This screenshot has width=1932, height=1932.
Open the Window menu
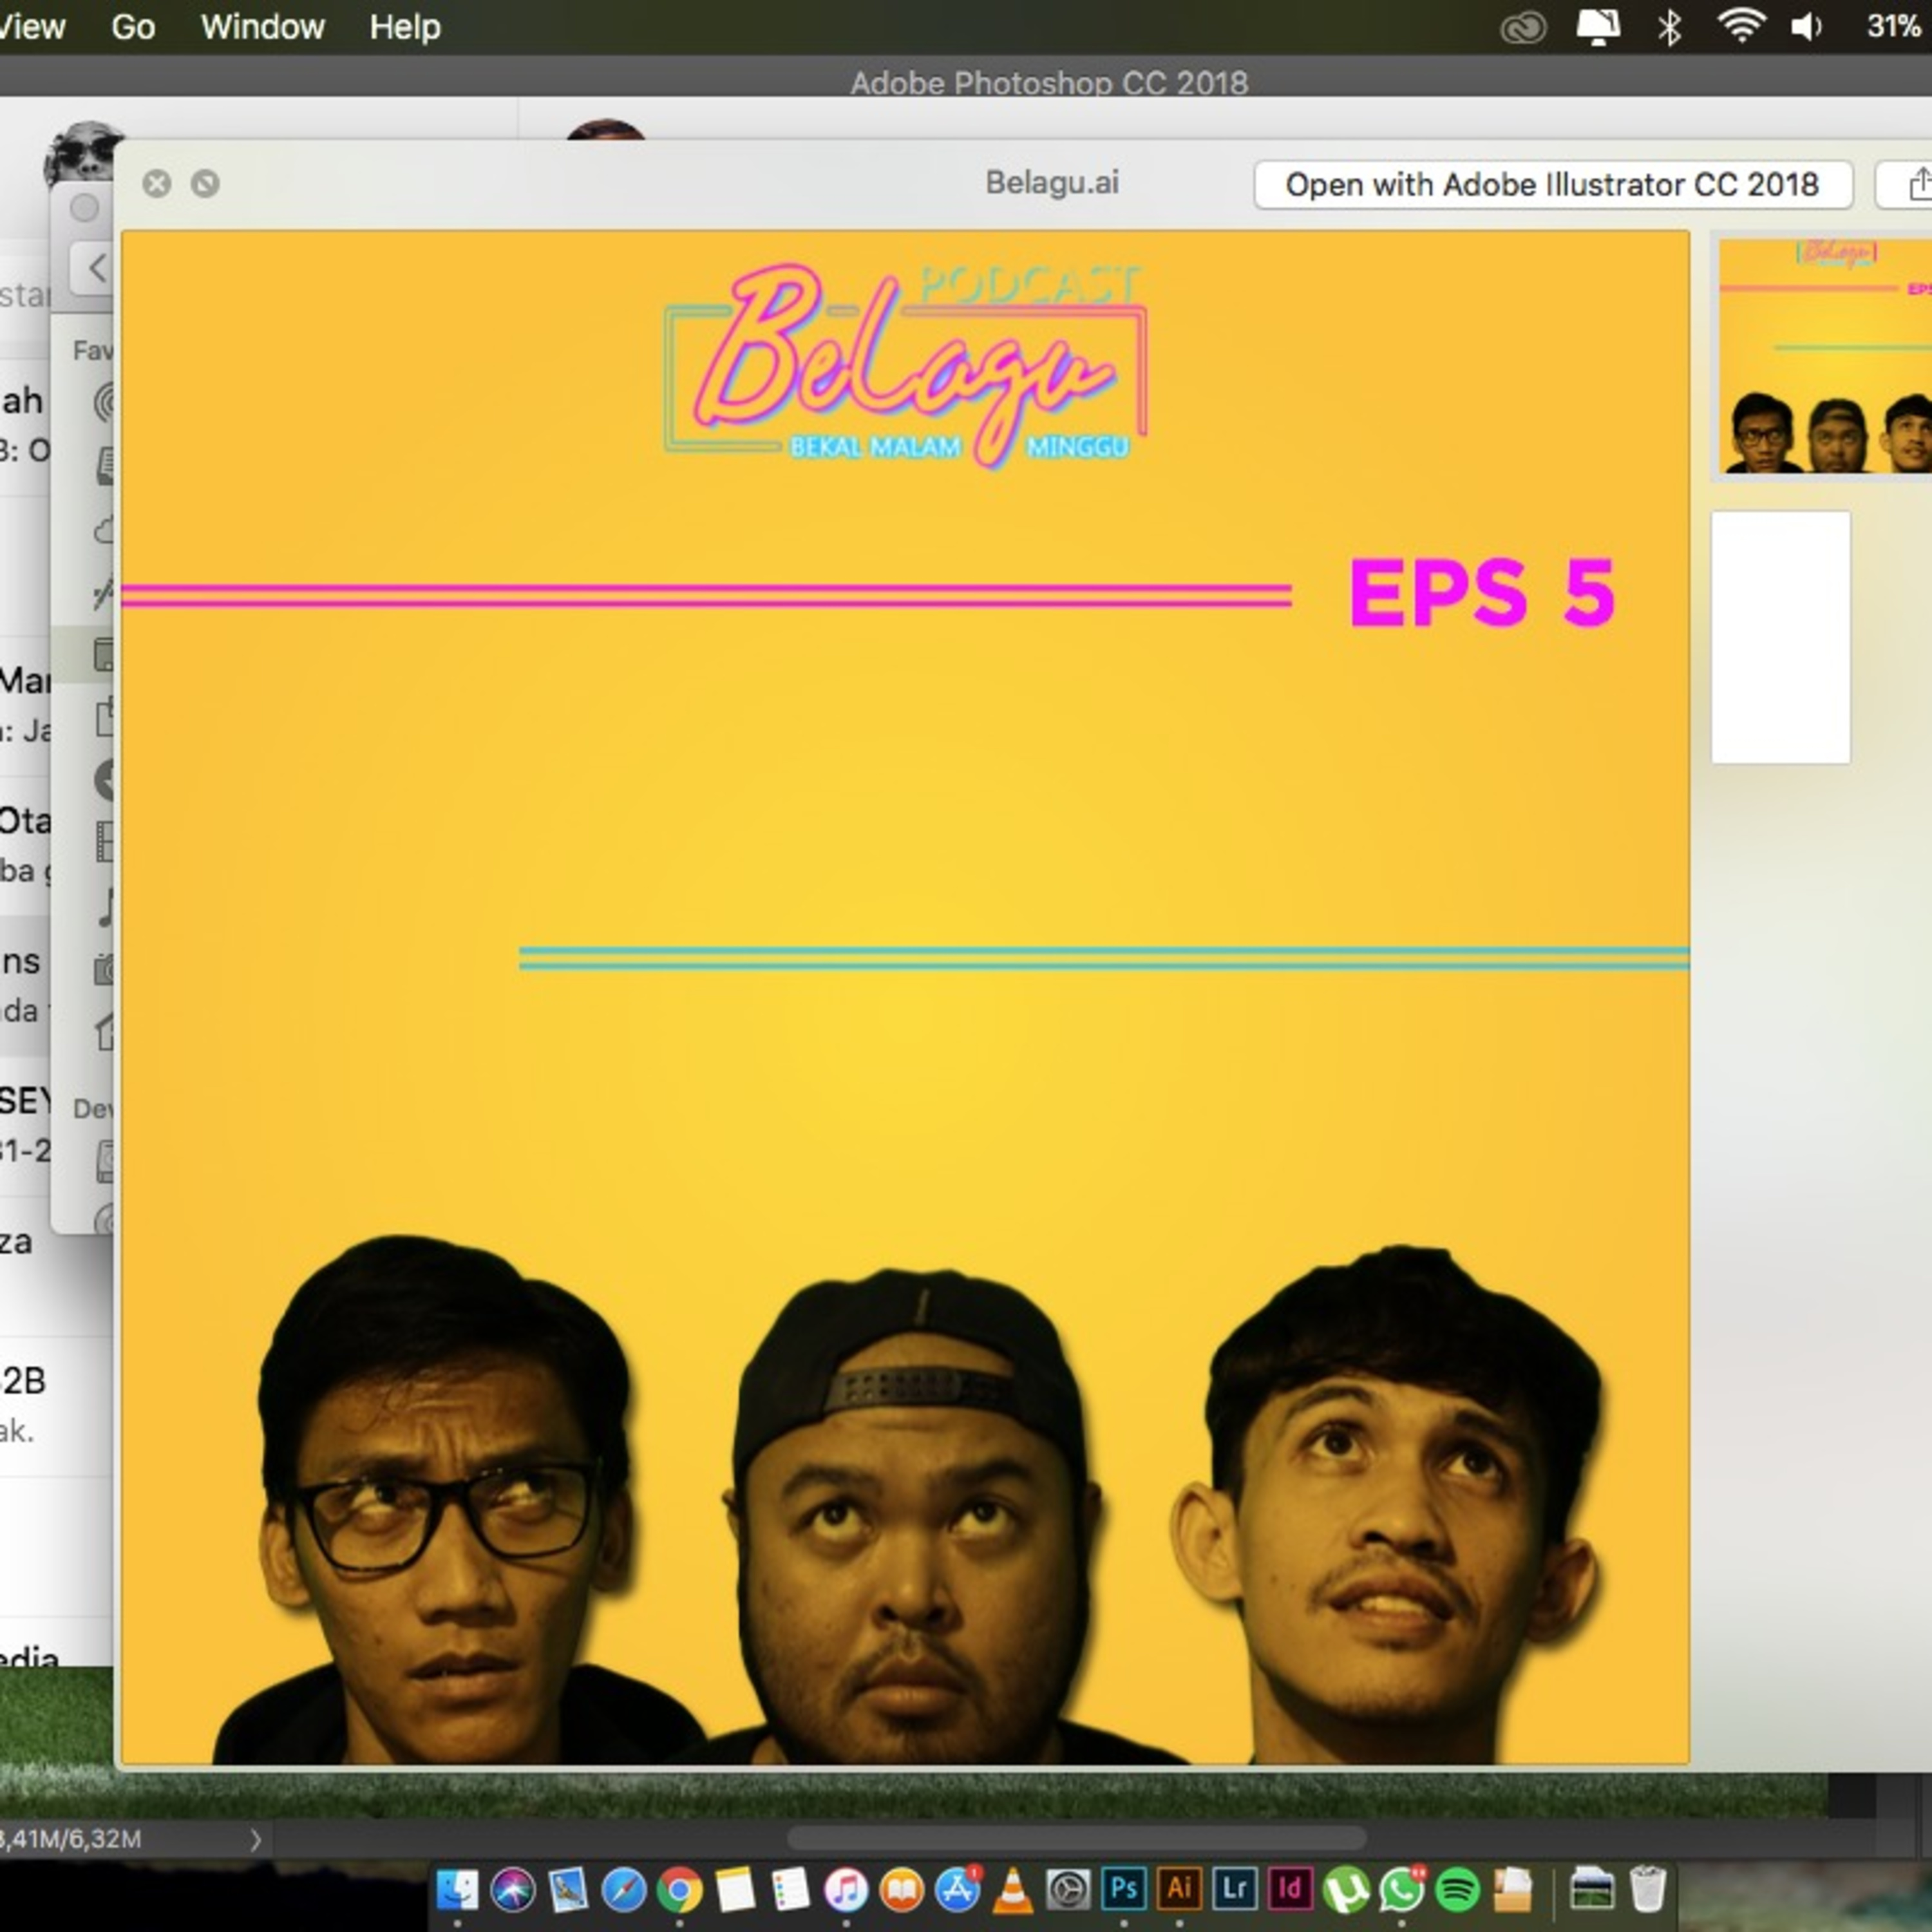click(263, 27)
